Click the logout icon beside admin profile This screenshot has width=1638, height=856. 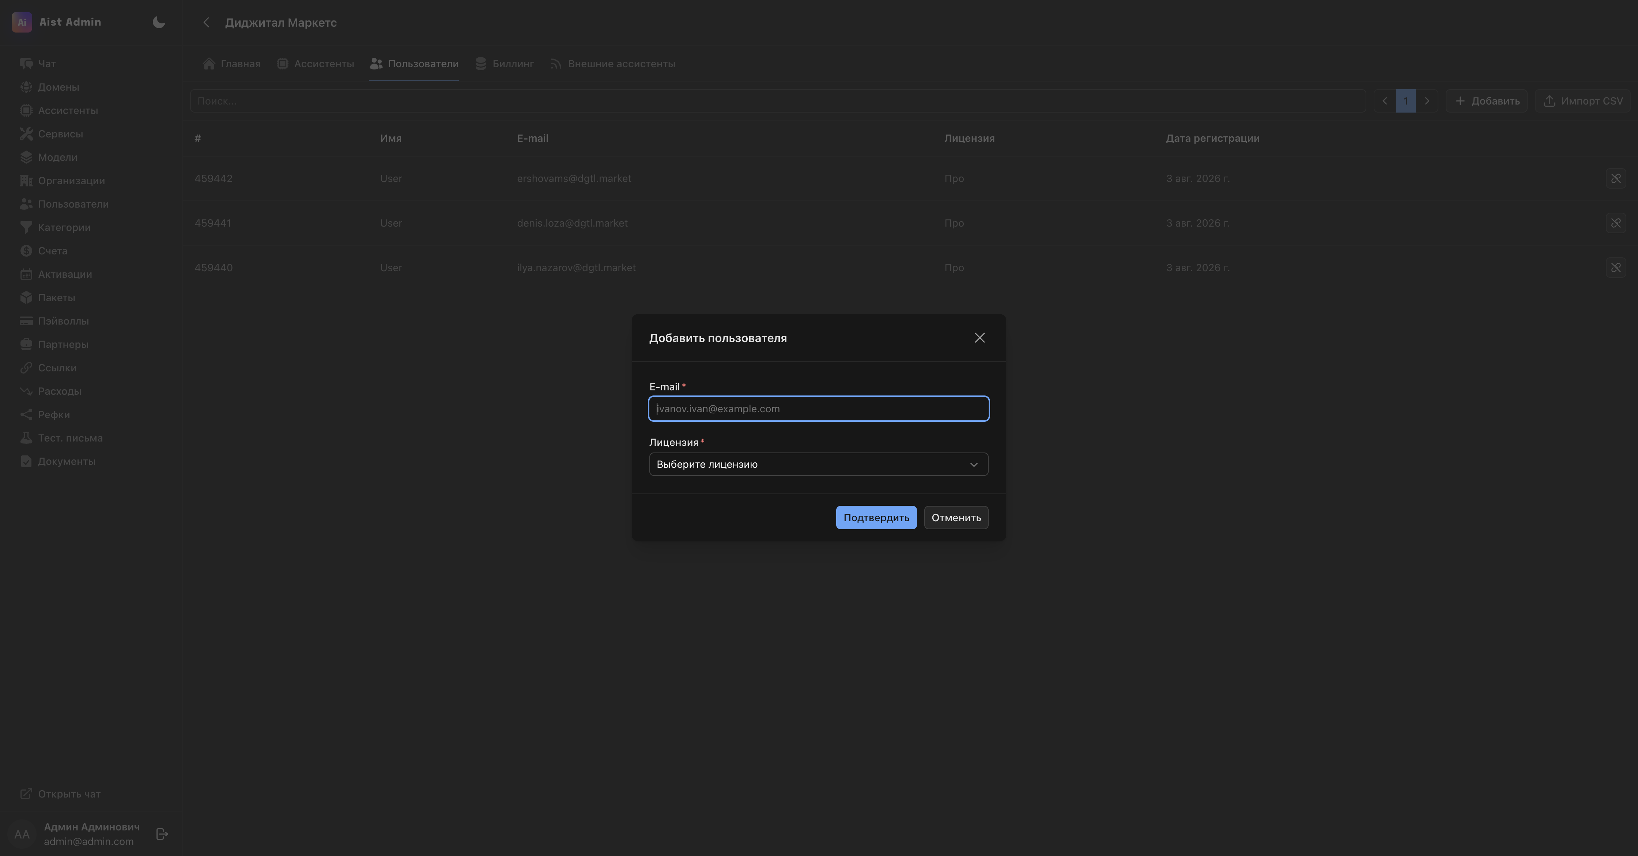[x=162, y=834]
